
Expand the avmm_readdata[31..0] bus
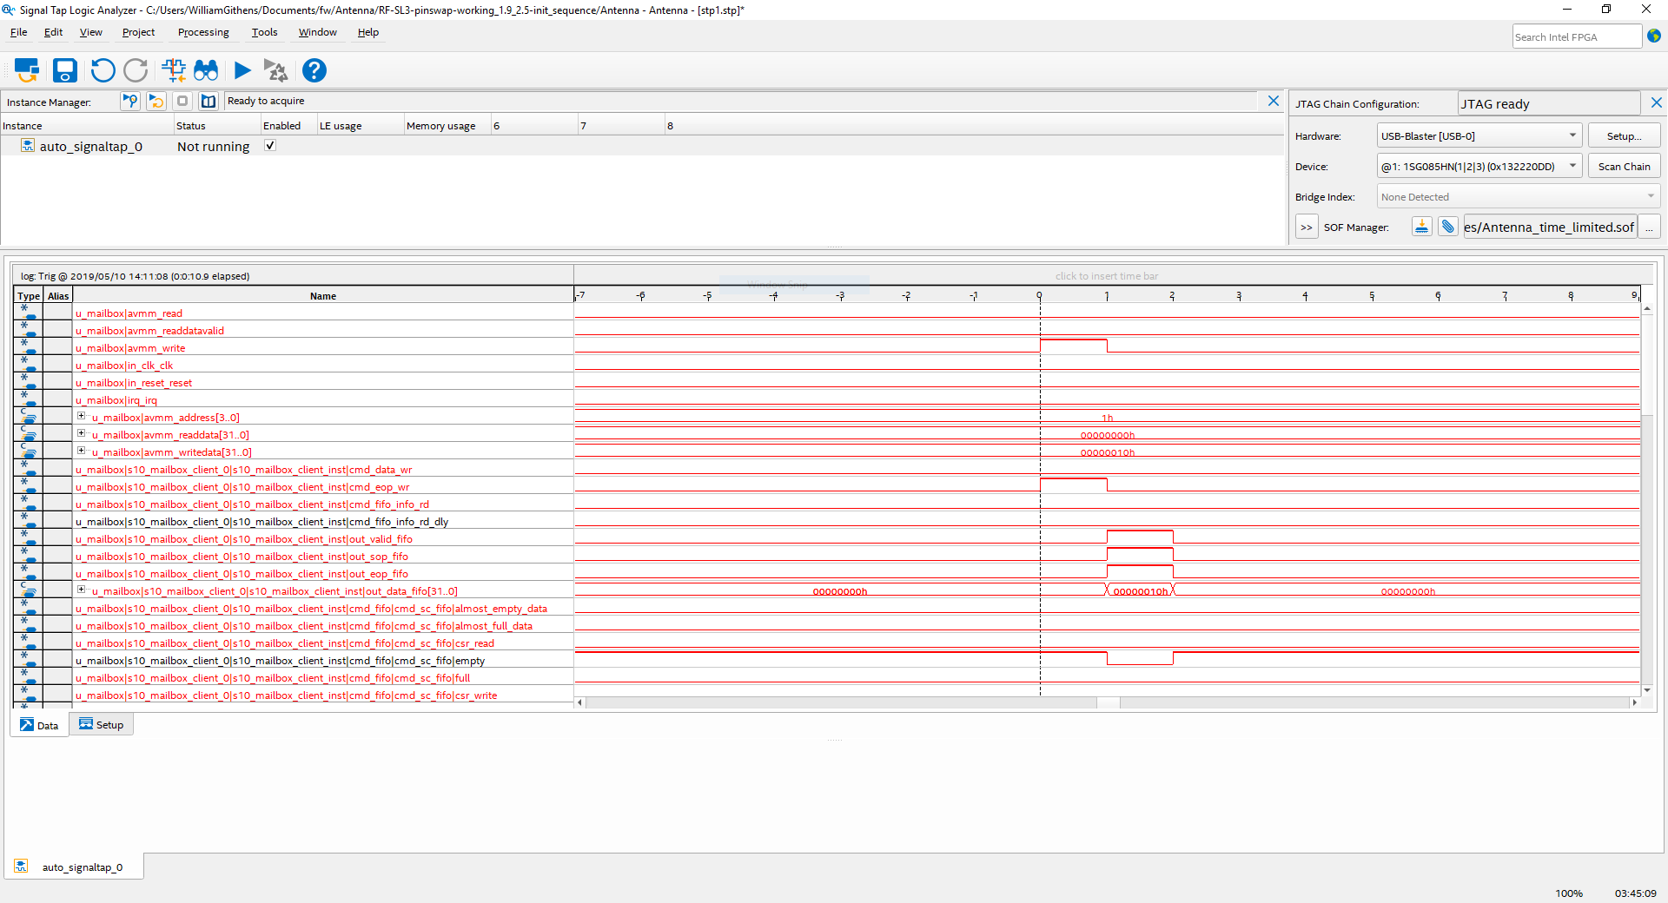click(81, 433)
